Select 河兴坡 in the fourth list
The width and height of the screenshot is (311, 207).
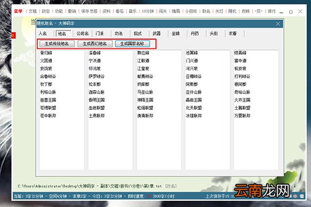click(x=192, y=68)
